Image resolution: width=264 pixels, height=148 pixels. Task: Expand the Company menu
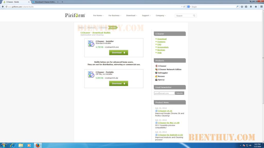point(161,15)
